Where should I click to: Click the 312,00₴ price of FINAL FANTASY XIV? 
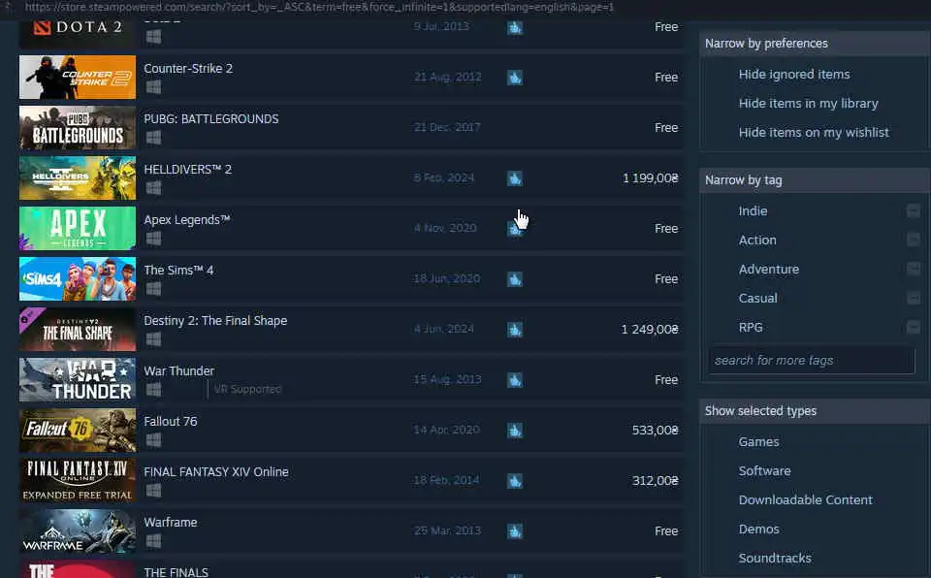655,481
